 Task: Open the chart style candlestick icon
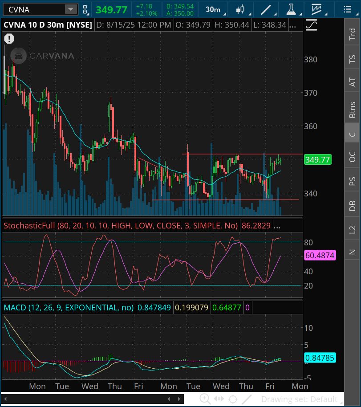click(x=241, y=9)
